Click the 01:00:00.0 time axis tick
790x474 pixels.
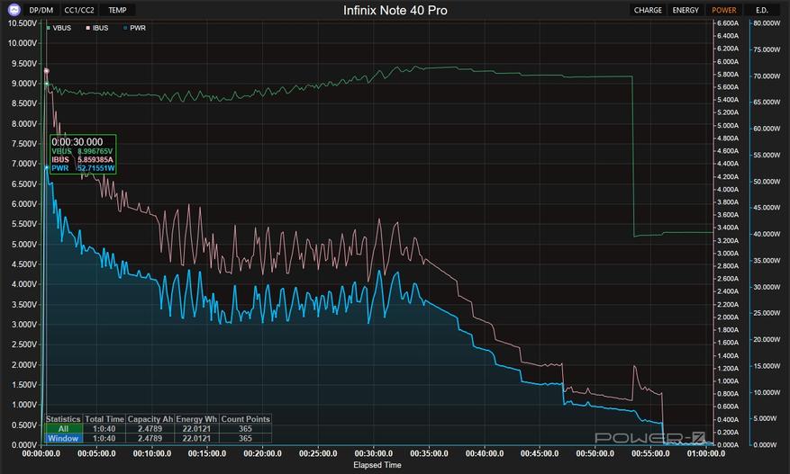point(706,453)
